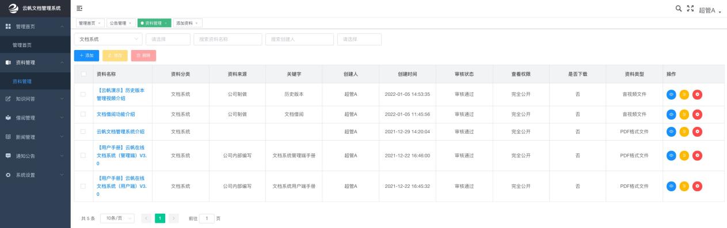This screenshot has width=727, height=228.
Task: Expand the 新闻管理 sidebar menu
Action: tap(35, 137)
